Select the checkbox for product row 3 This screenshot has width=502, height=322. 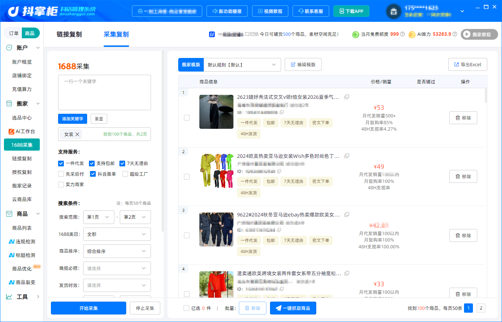point(187,235)
